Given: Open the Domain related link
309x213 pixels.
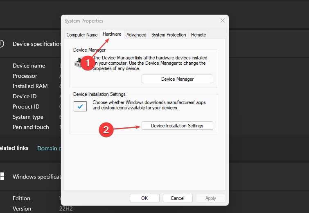Looking at the screenshot, I should coord(49,148).
